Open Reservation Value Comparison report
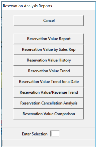97x147 pixels. point(48,114)
